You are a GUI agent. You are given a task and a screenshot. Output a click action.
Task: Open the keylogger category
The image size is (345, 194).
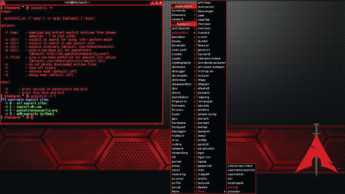184,131
